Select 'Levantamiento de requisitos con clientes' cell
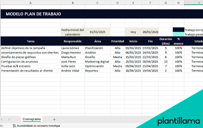Viewport: 203px width, 128px height. pos(30,53)
